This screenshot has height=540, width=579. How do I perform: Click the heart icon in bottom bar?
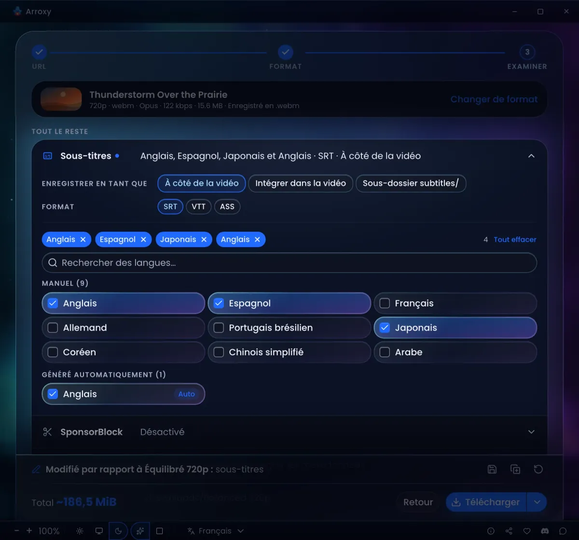pos(527,531)
